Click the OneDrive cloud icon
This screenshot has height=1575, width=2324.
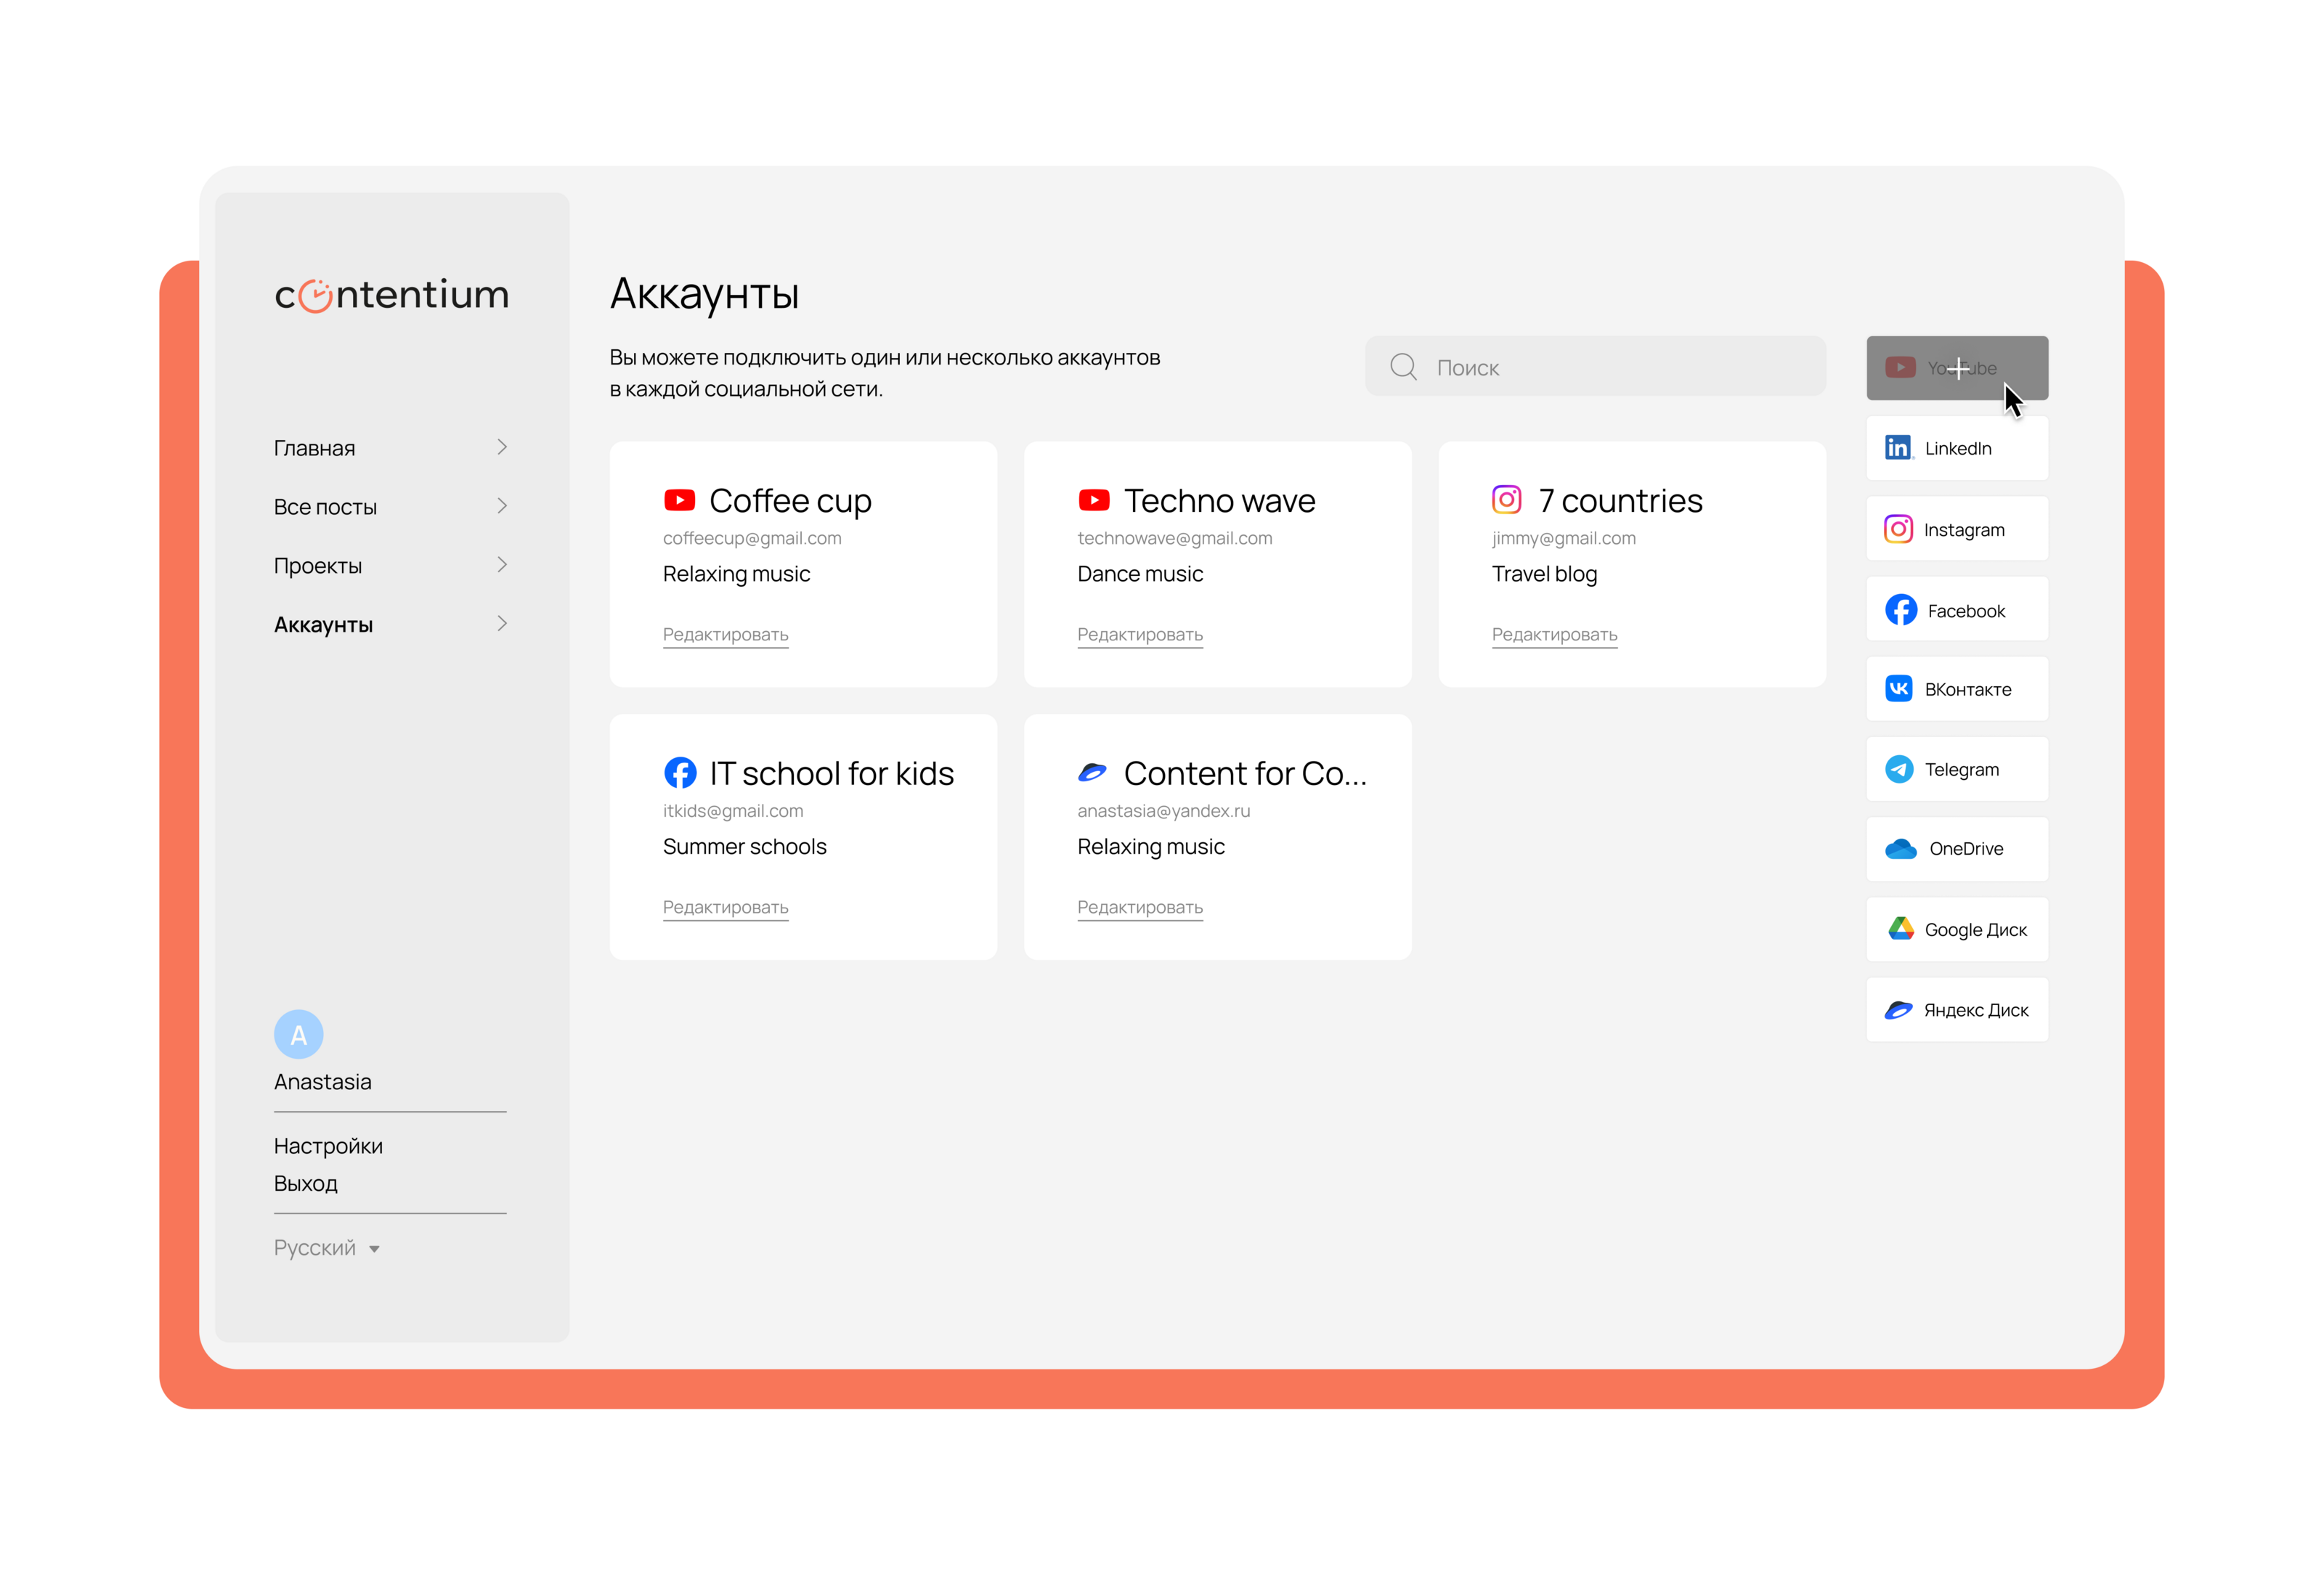(x=1900, y=848)
